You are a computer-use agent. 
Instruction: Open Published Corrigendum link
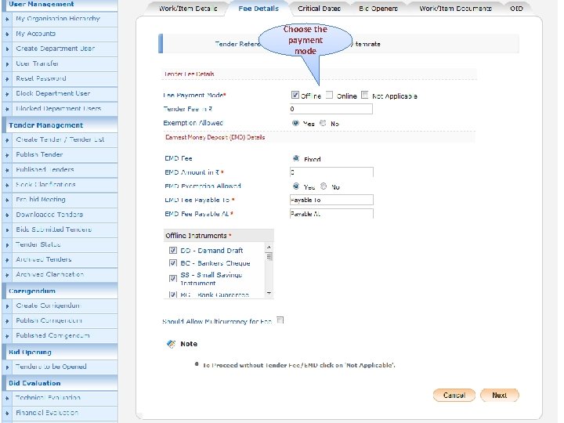(x=52, y=335)
